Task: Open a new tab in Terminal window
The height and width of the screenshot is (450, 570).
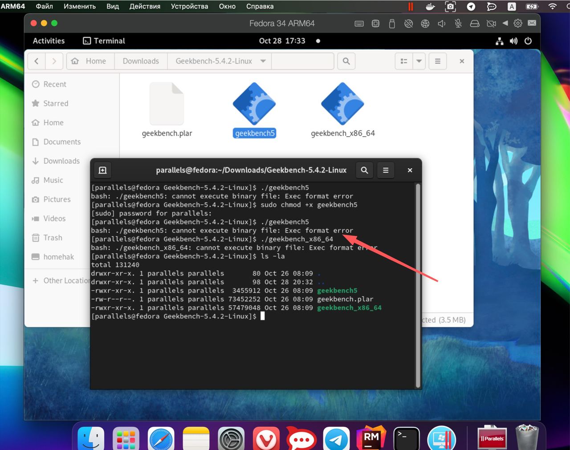Action: coord(102,170)
